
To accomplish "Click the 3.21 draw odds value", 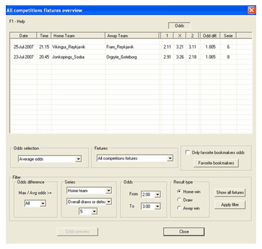I will pyautogui.click(x=180, y=47).
